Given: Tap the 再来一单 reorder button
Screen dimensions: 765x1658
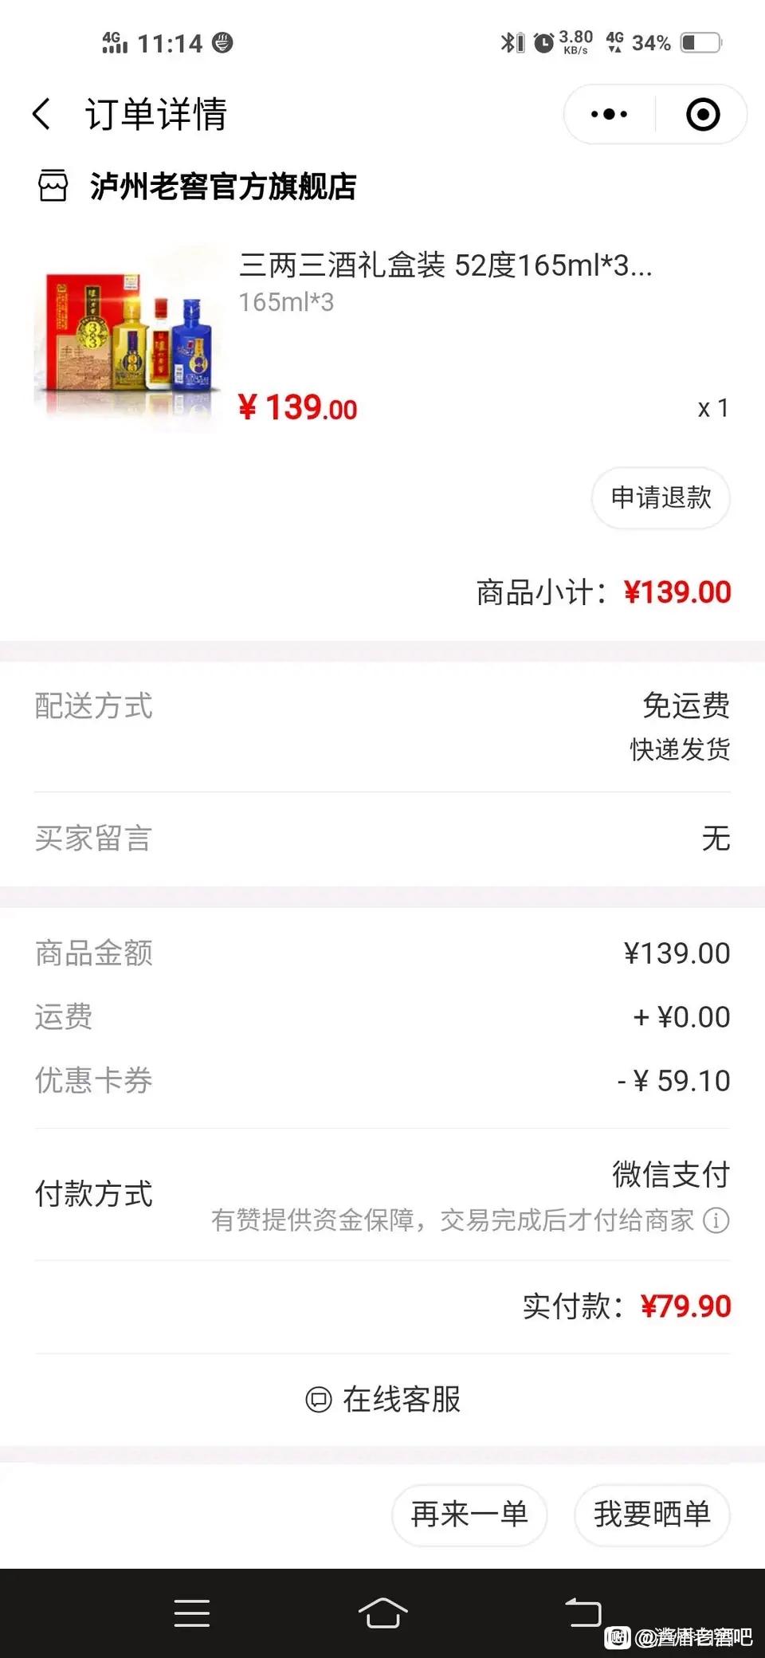Looking at the screenshot, I should coord(469,1515).
